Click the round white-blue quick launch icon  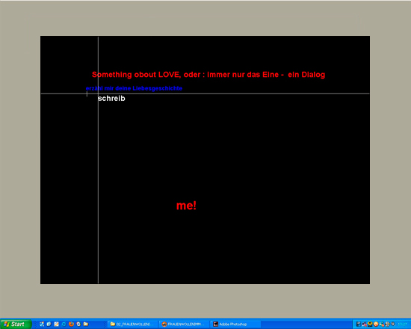coord(78,325)
